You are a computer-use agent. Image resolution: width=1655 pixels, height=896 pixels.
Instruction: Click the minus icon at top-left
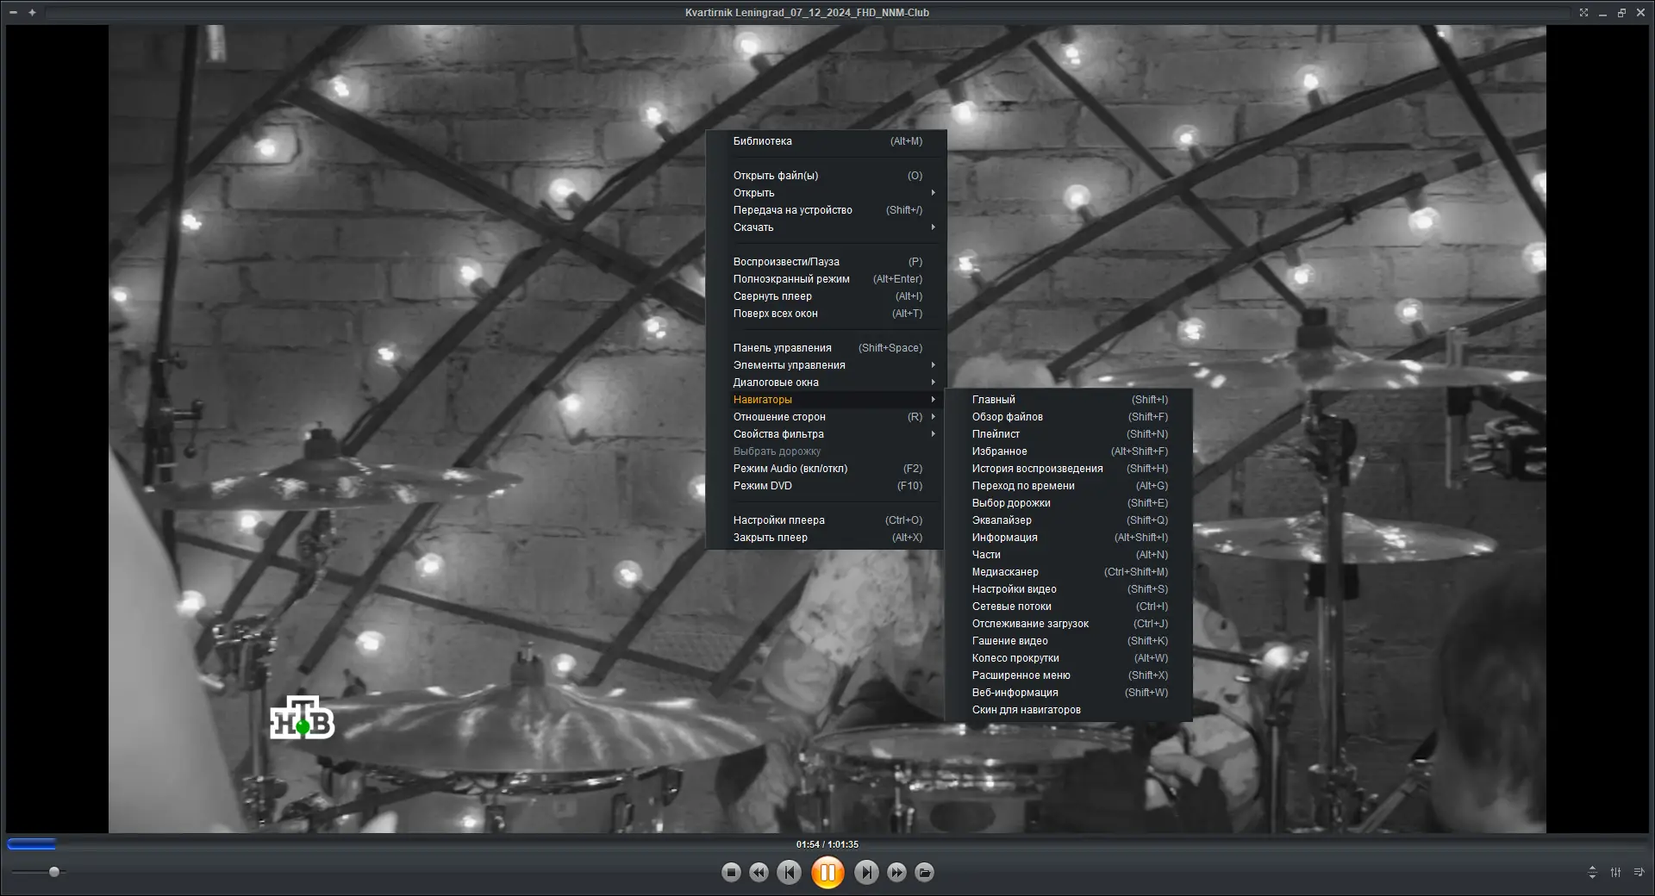coord(13,12)
